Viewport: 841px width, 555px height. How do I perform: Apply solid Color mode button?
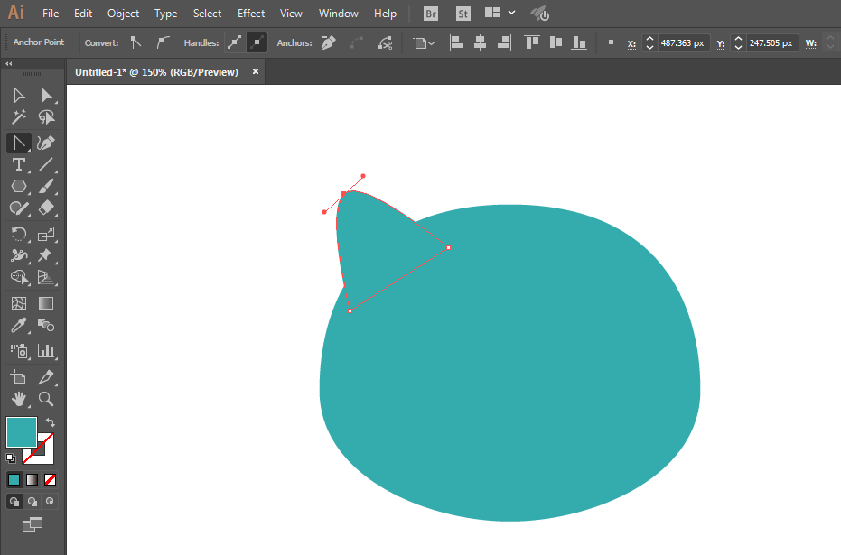click(x=14, y=479)
